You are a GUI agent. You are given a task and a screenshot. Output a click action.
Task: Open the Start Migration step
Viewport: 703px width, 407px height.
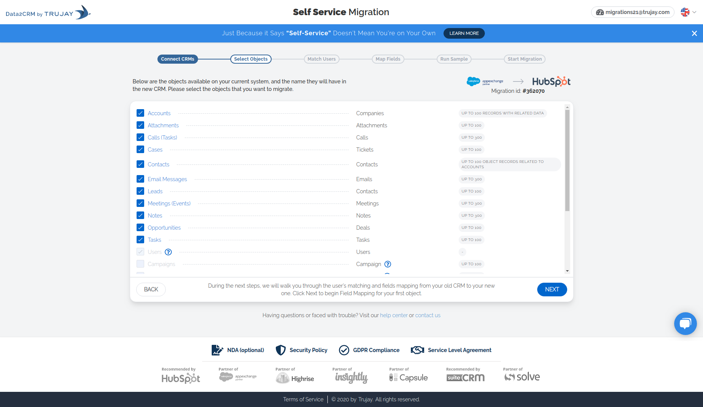coord(525,59)
